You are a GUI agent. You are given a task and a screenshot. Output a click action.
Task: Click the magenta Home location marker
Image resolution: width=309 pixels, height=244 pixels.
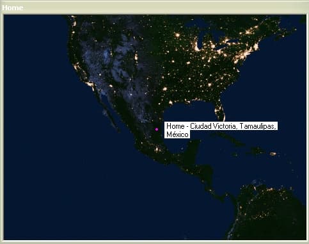coord(157,129)
